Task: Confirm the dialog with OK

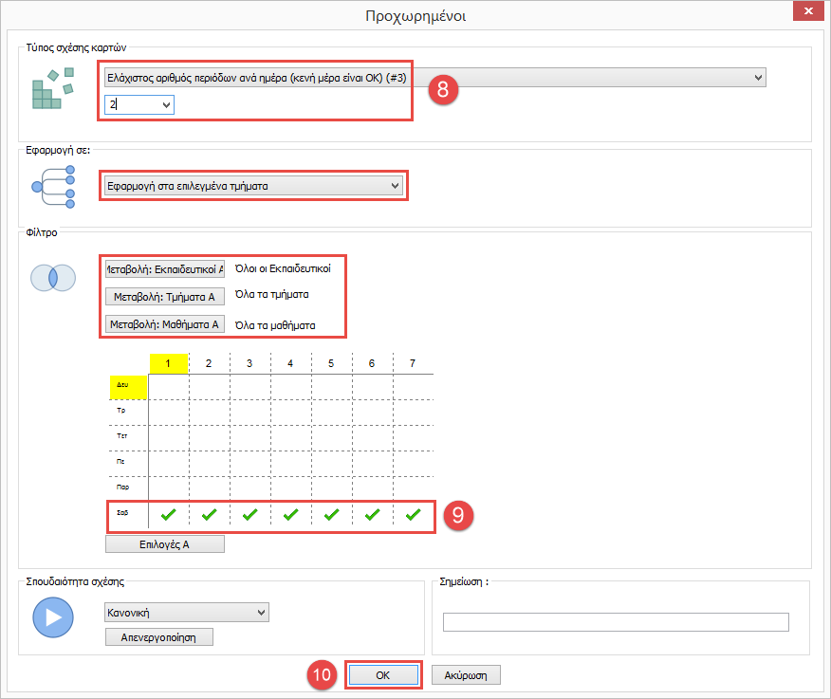Action: [x=382, y=674]
